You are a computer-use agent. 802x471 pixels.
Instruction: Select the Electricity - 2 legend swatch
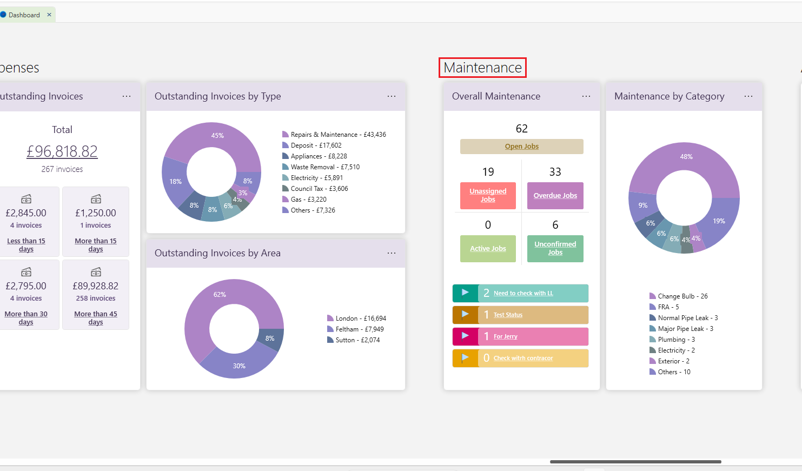[x=652, y=350]
